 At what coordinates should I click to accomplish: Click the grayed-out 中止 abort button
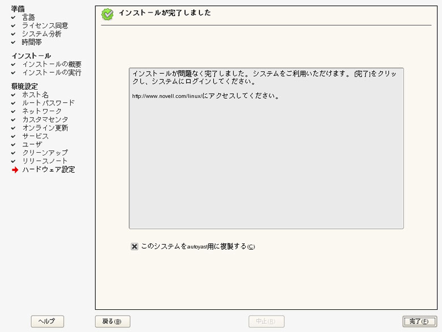tap(266, 321)
